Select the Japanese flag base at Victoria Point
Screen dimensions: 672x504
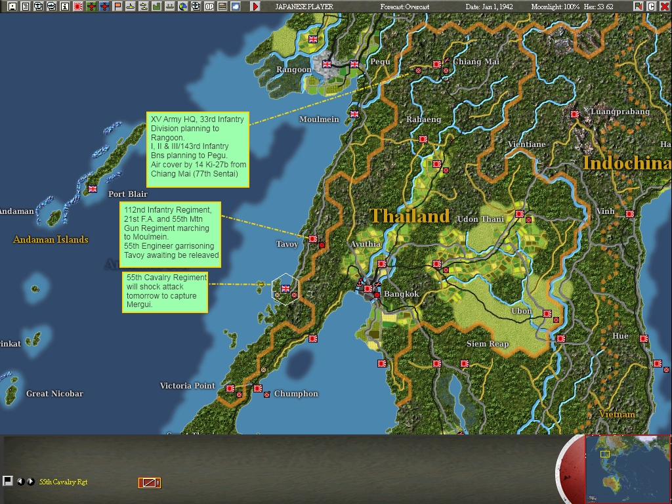tap(230, 388)
